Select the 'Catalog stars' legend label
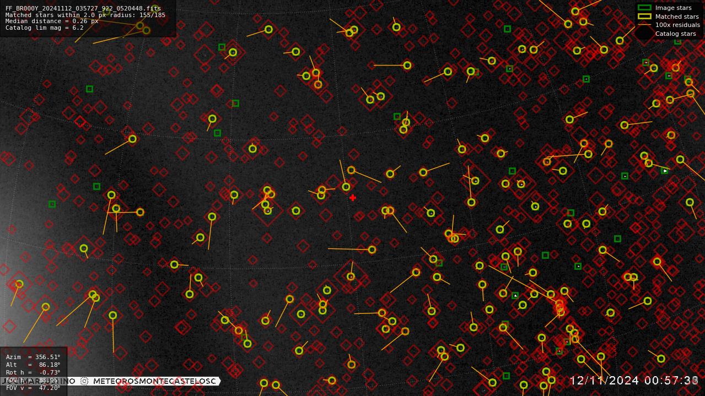The image size is (705, 396). point(675,34)
